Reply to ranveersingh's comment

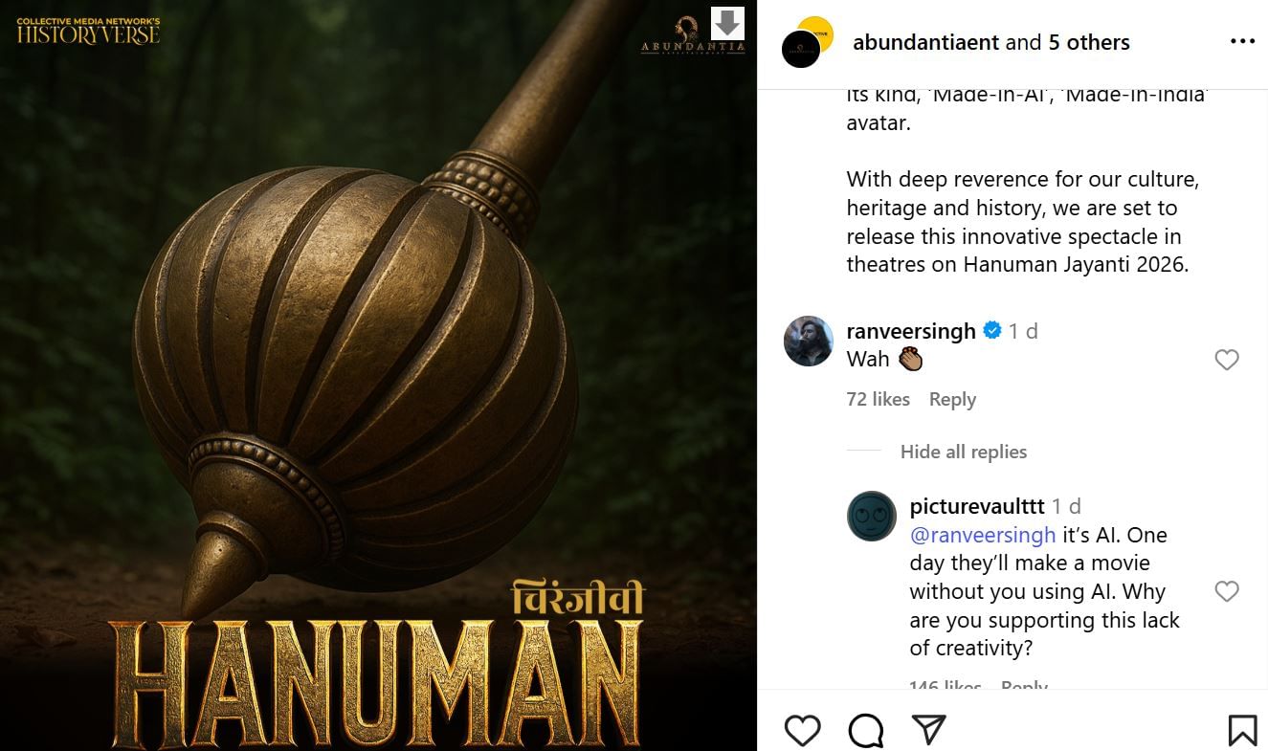click(x=952, y=399)
